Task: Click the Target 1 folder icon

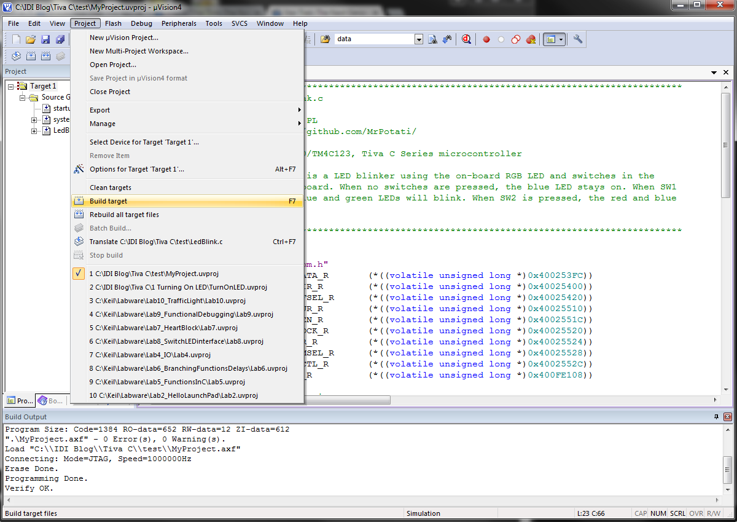Action: [x=22, y=86]
